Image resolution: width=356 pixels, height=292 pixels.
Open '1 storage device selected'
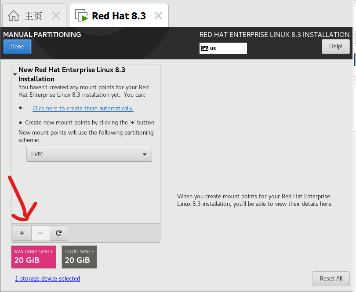pyautogui.click(x=47, y=278)
